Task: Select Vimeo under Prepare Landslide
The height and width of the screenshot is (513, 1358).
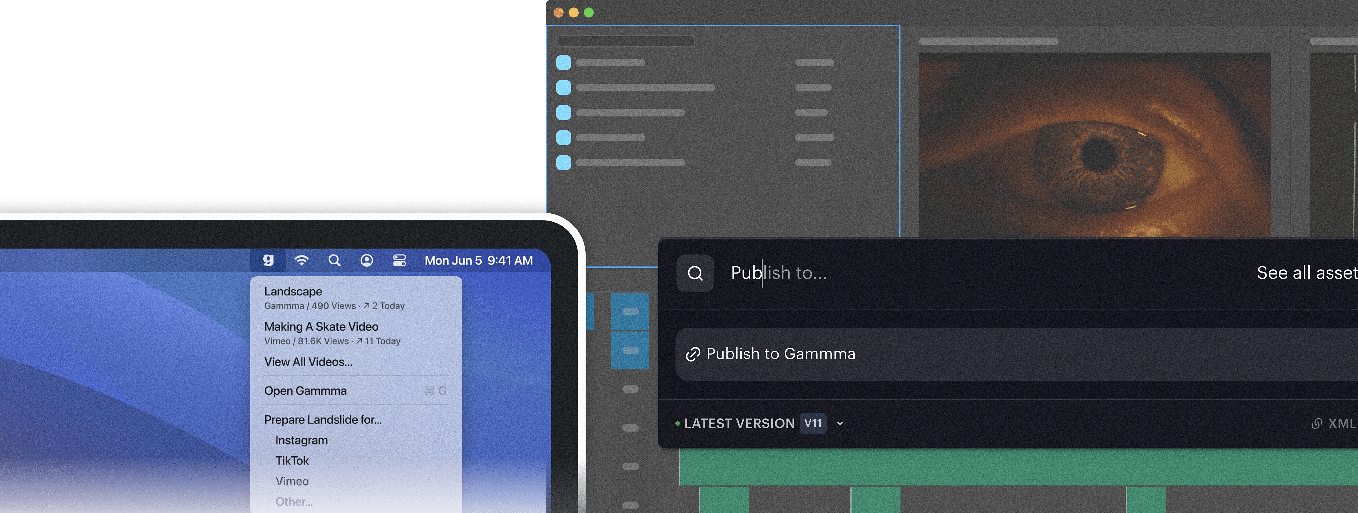Action: tap(292, 481)
